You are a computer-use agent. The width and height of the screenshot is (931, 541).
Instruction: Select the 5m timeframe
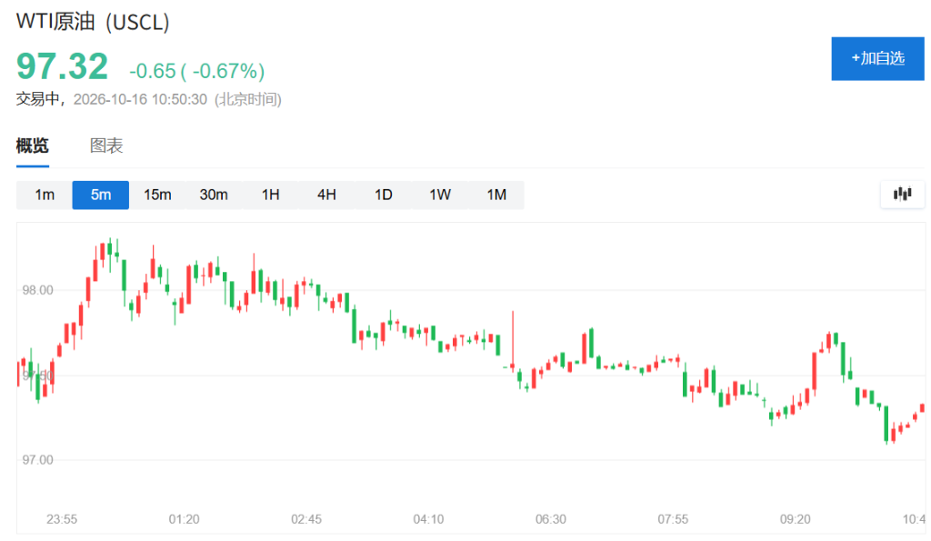pyautogui.click(x=100, y=195)
